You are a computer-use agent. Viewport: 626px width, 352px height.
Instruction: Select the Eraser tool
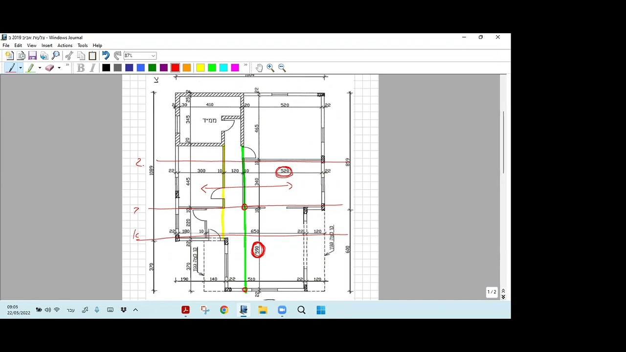pyautogui.click(x=49, y=68)
